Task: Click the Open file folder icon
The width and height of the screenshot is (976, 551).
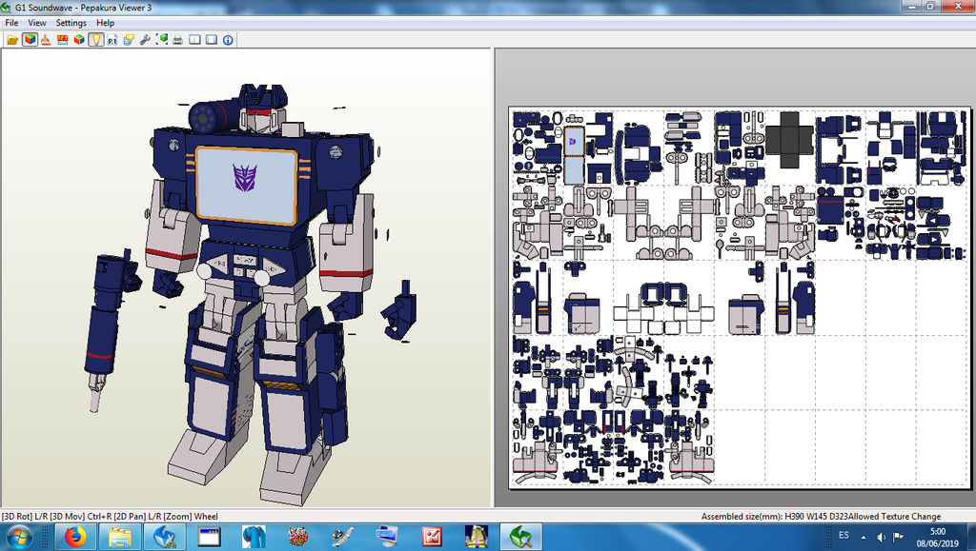Action: point(12,40)
